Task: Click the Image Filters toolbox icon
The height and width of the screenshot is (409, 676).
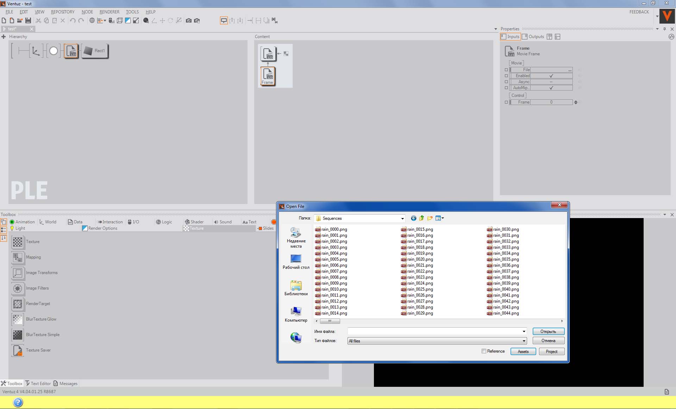Action: 18,288
